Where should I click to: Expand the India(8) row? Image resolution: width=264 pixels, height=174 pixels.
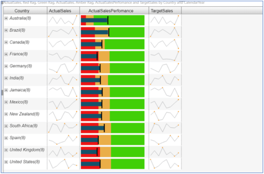tap(6, 78)
